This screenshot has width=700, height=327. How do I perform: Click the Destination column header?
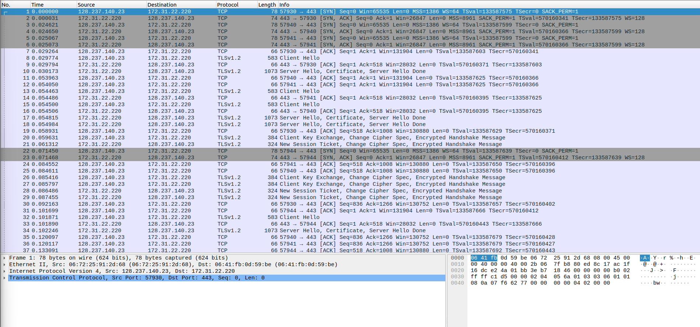tap(181, 4)
